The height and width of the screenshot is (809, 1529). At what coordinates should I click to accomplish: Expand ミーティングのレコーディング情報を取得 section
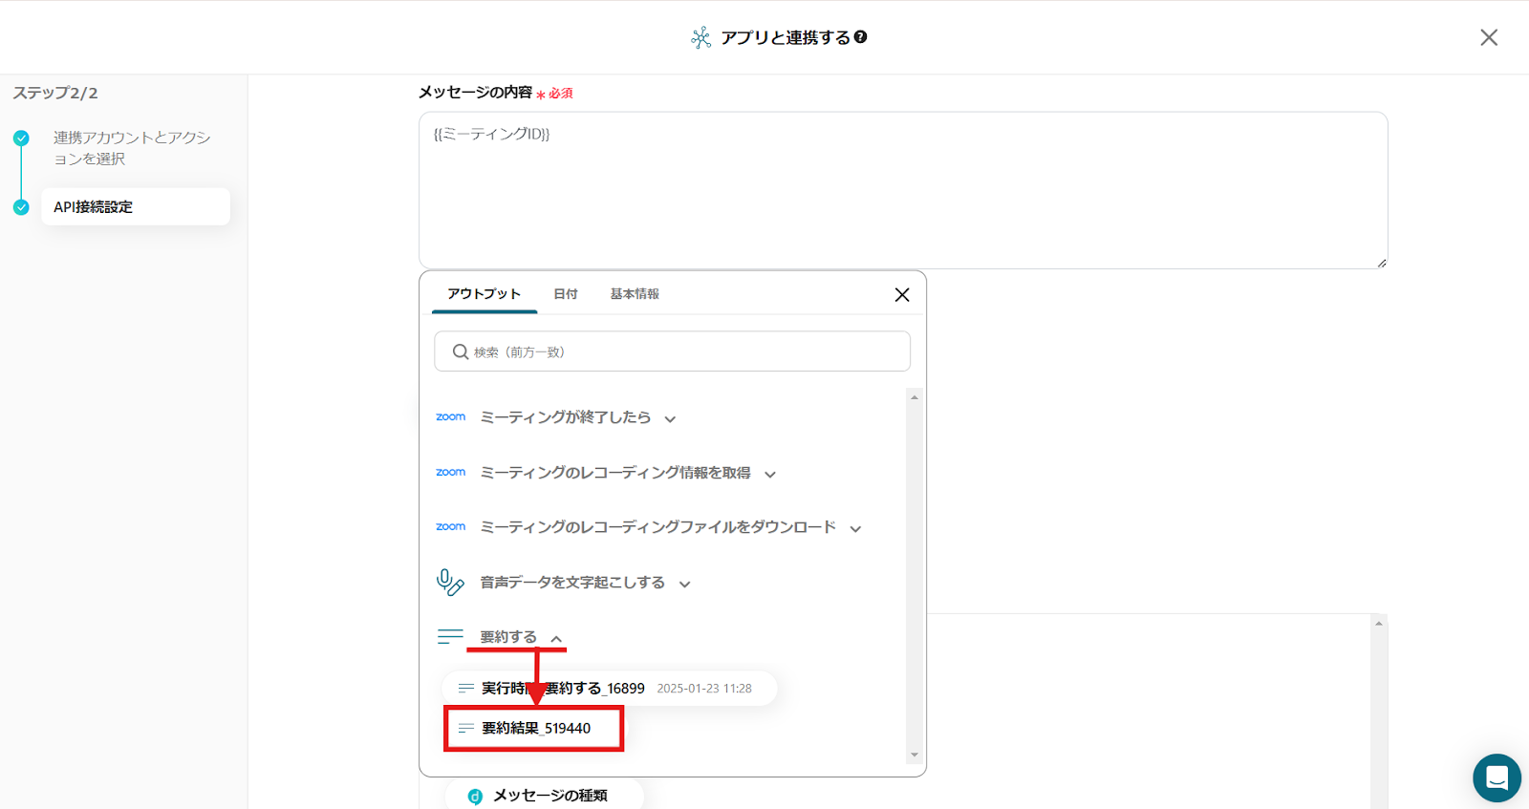770,475
